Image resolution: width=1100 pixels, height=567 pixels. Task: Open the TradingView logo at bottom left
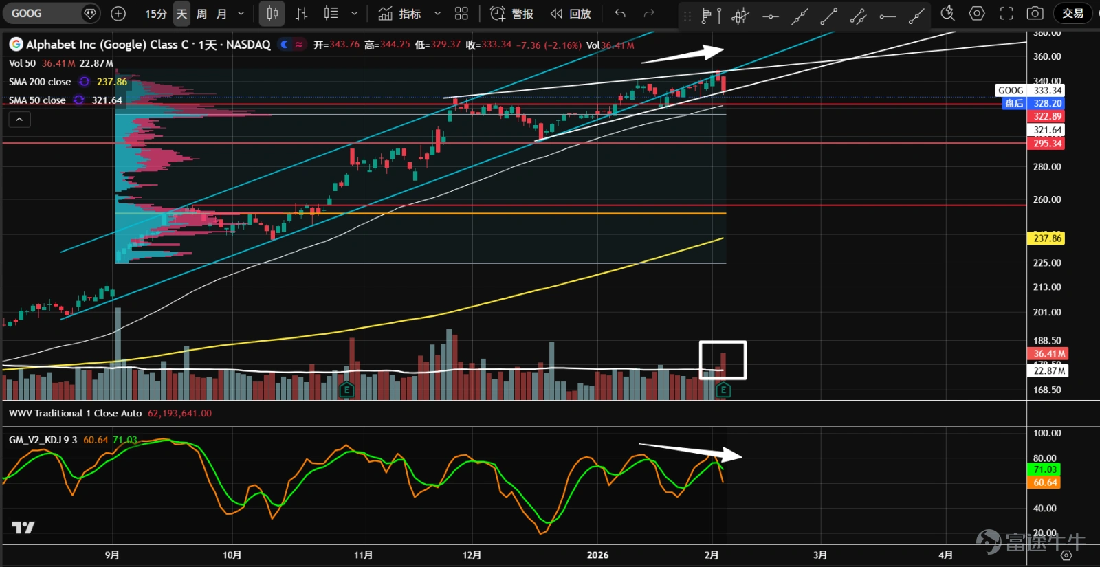tap(23, 527)
